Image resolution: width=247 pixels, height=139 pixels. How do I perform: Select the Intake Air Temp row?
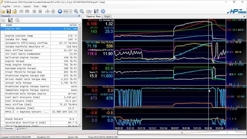[x=39, y=39]
